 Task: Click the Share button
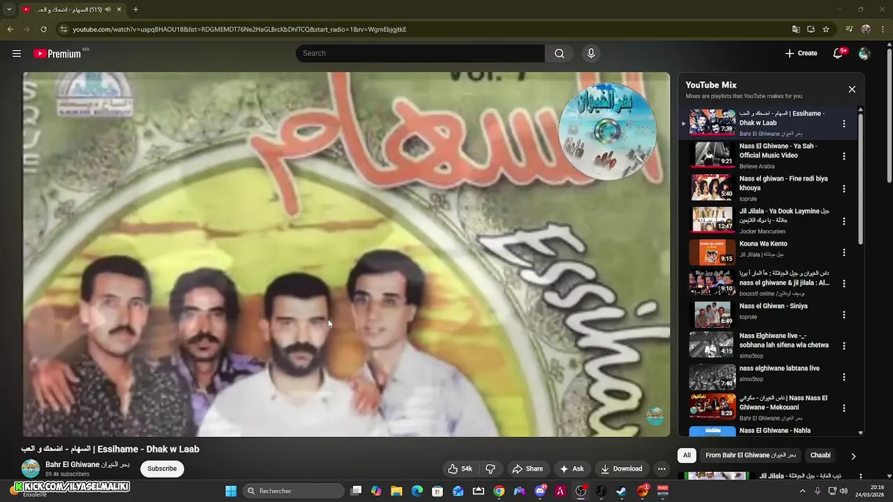point(527,469)
